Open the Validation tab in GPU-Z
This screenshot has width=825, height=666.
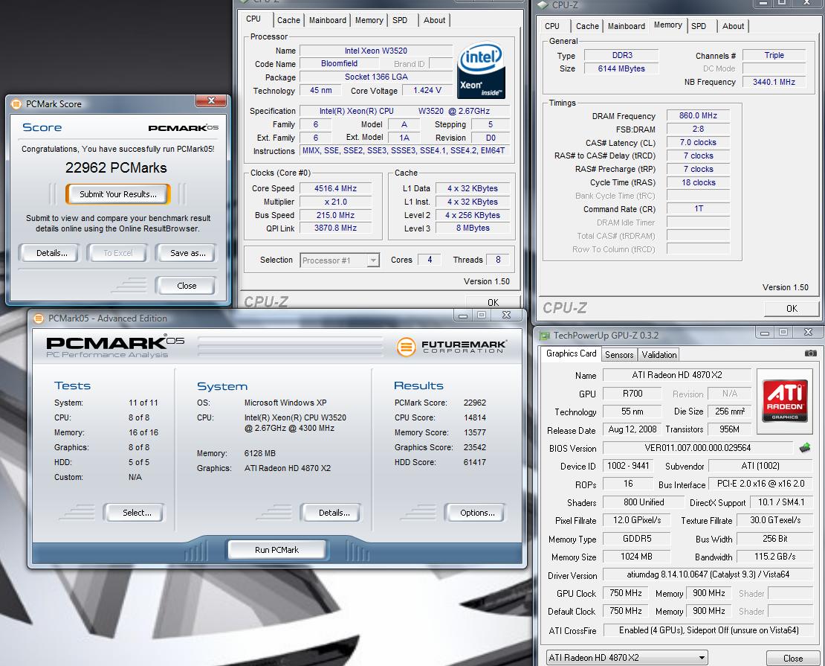click(x=659, y=355)
